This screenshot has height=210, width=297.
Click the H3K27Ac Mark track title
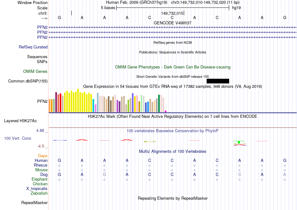173,117
